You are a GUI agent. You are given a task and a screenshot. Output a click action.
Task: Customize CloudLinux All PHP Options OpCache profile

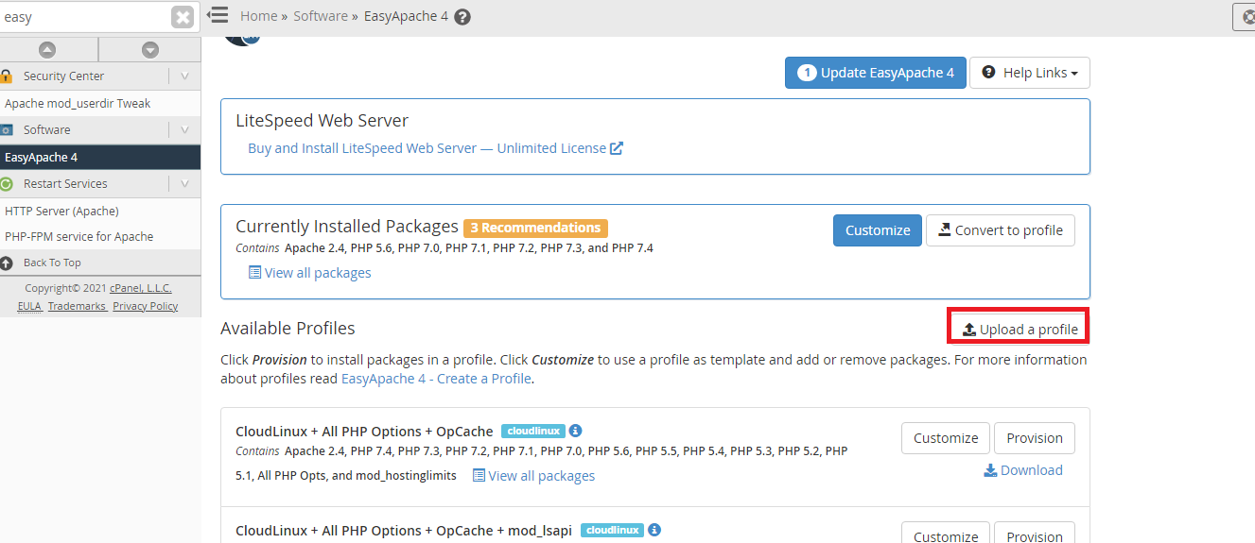click(946, 438)
